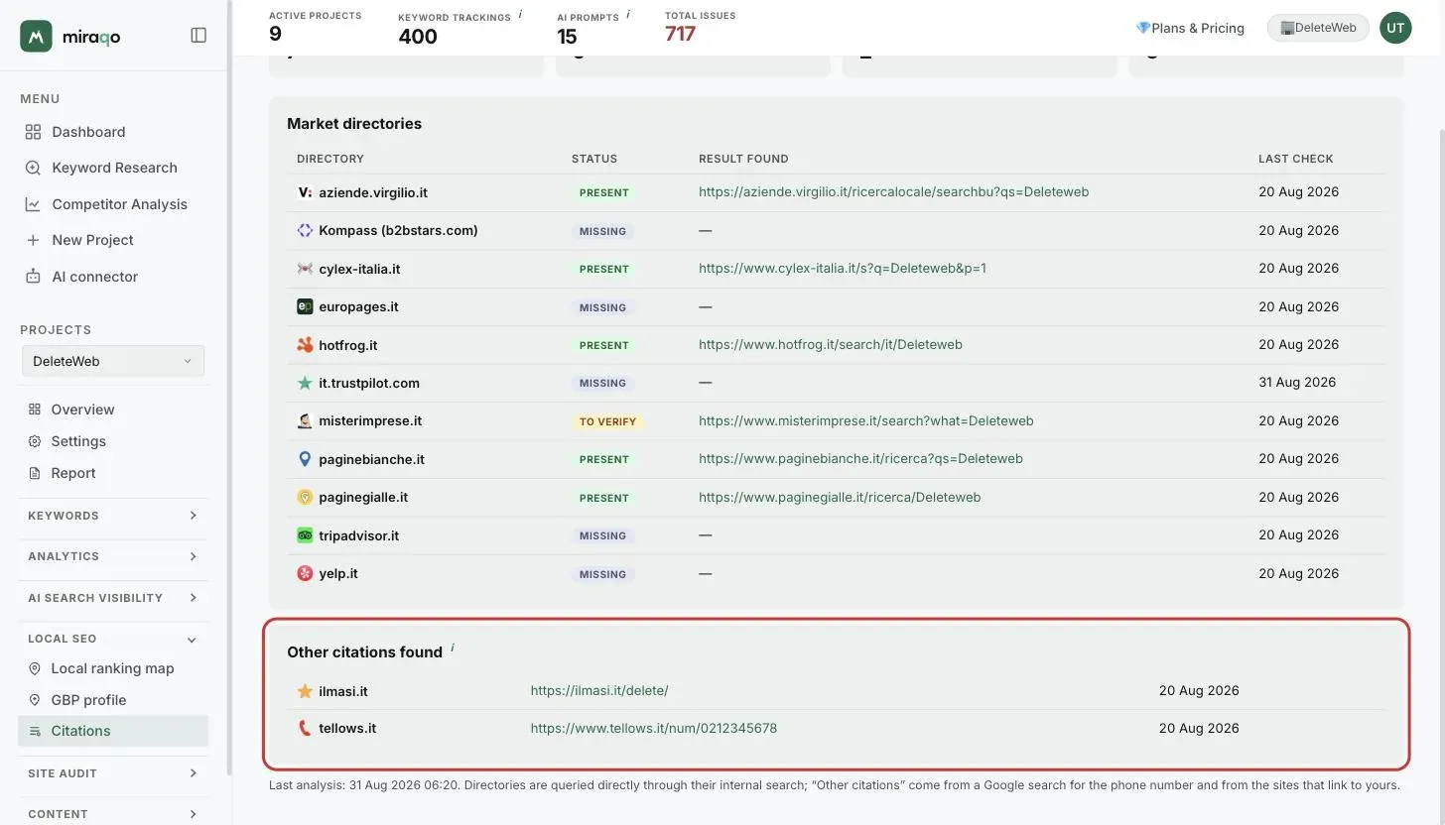The height and width of the screenshot is (825, 1445).
Task: Click the DeleteWeb account pill button
Action: coord(1318,28)
